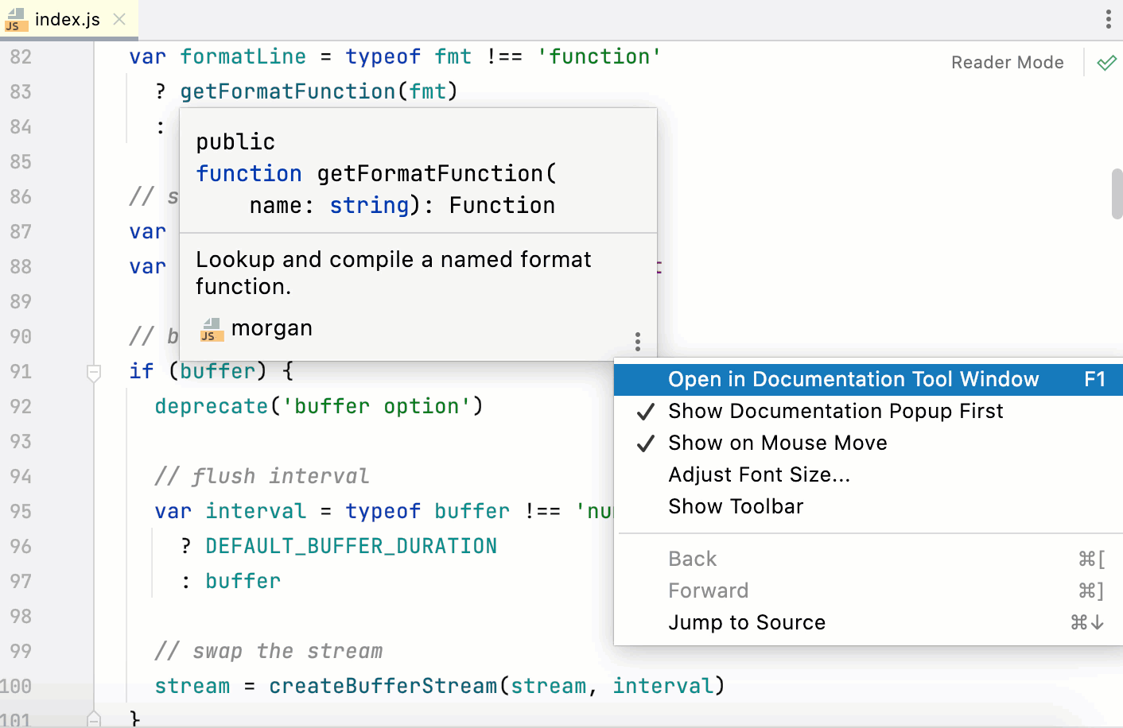Click the function keyword link in the popup
Screen dimensions: 1123x728
point(249,173)
